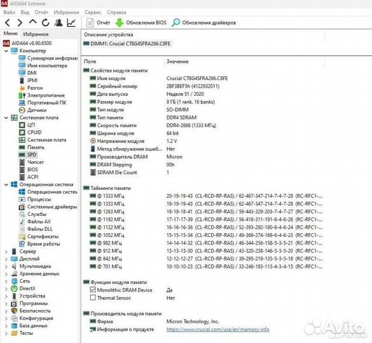Click the BIOS chip icon

tap(22, 170)
